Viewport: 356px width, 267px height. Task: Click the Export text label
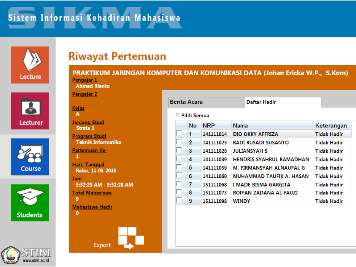pyautogui.click(x=102, y=245)
